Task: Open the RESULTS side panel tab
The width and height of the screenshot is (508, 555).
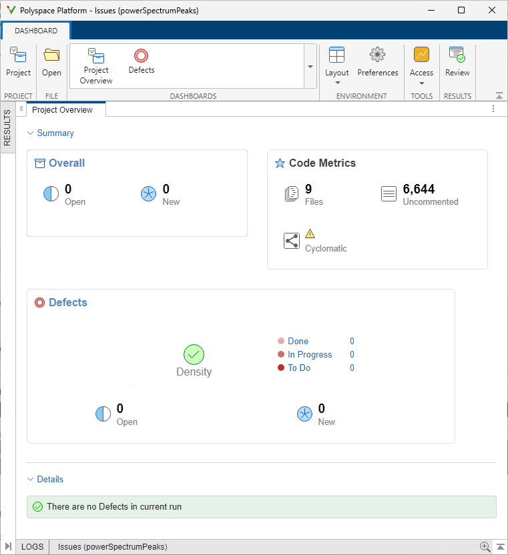Action: click(7, 127)
